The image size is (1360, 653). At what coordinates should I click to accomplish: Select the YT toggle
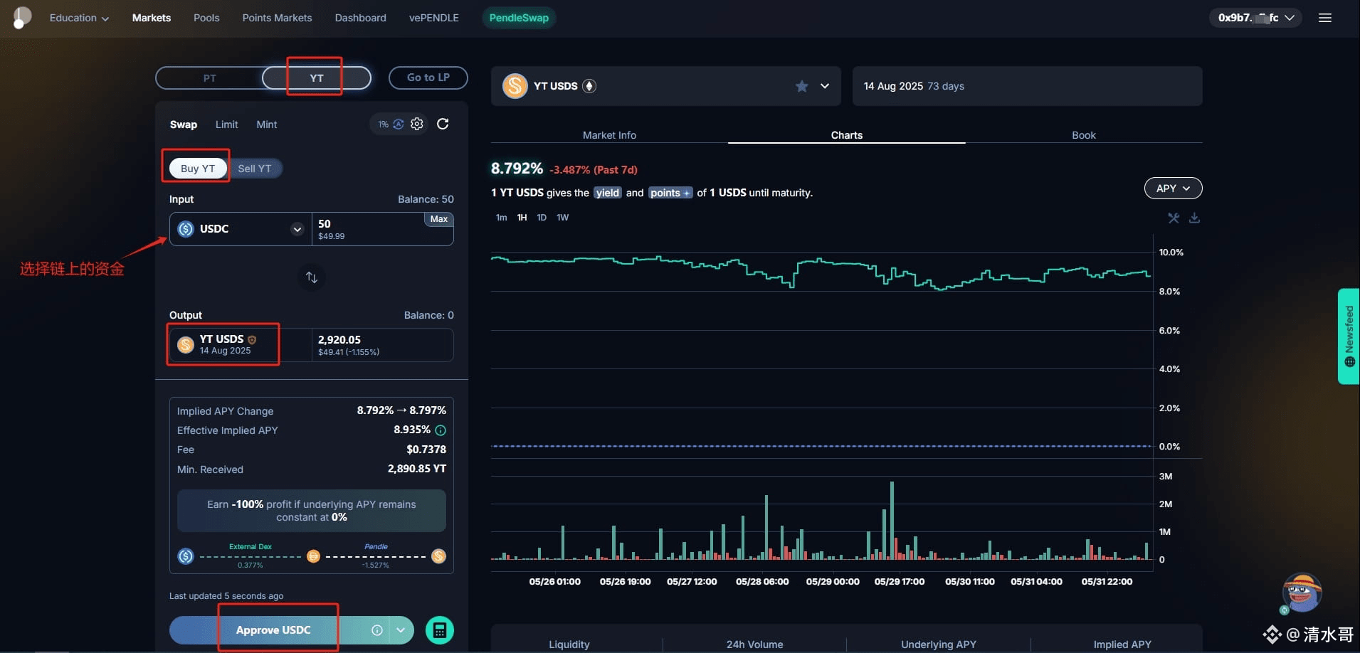pos(317,78)
